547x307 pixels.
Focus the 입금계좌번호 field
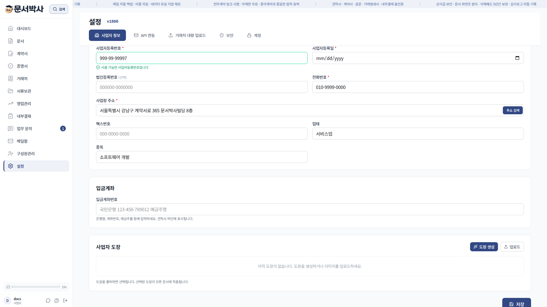310,209
